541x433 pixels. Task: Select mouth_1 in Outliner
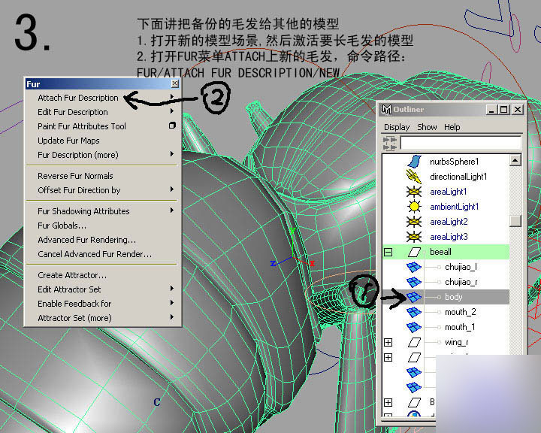pos(460,327)
